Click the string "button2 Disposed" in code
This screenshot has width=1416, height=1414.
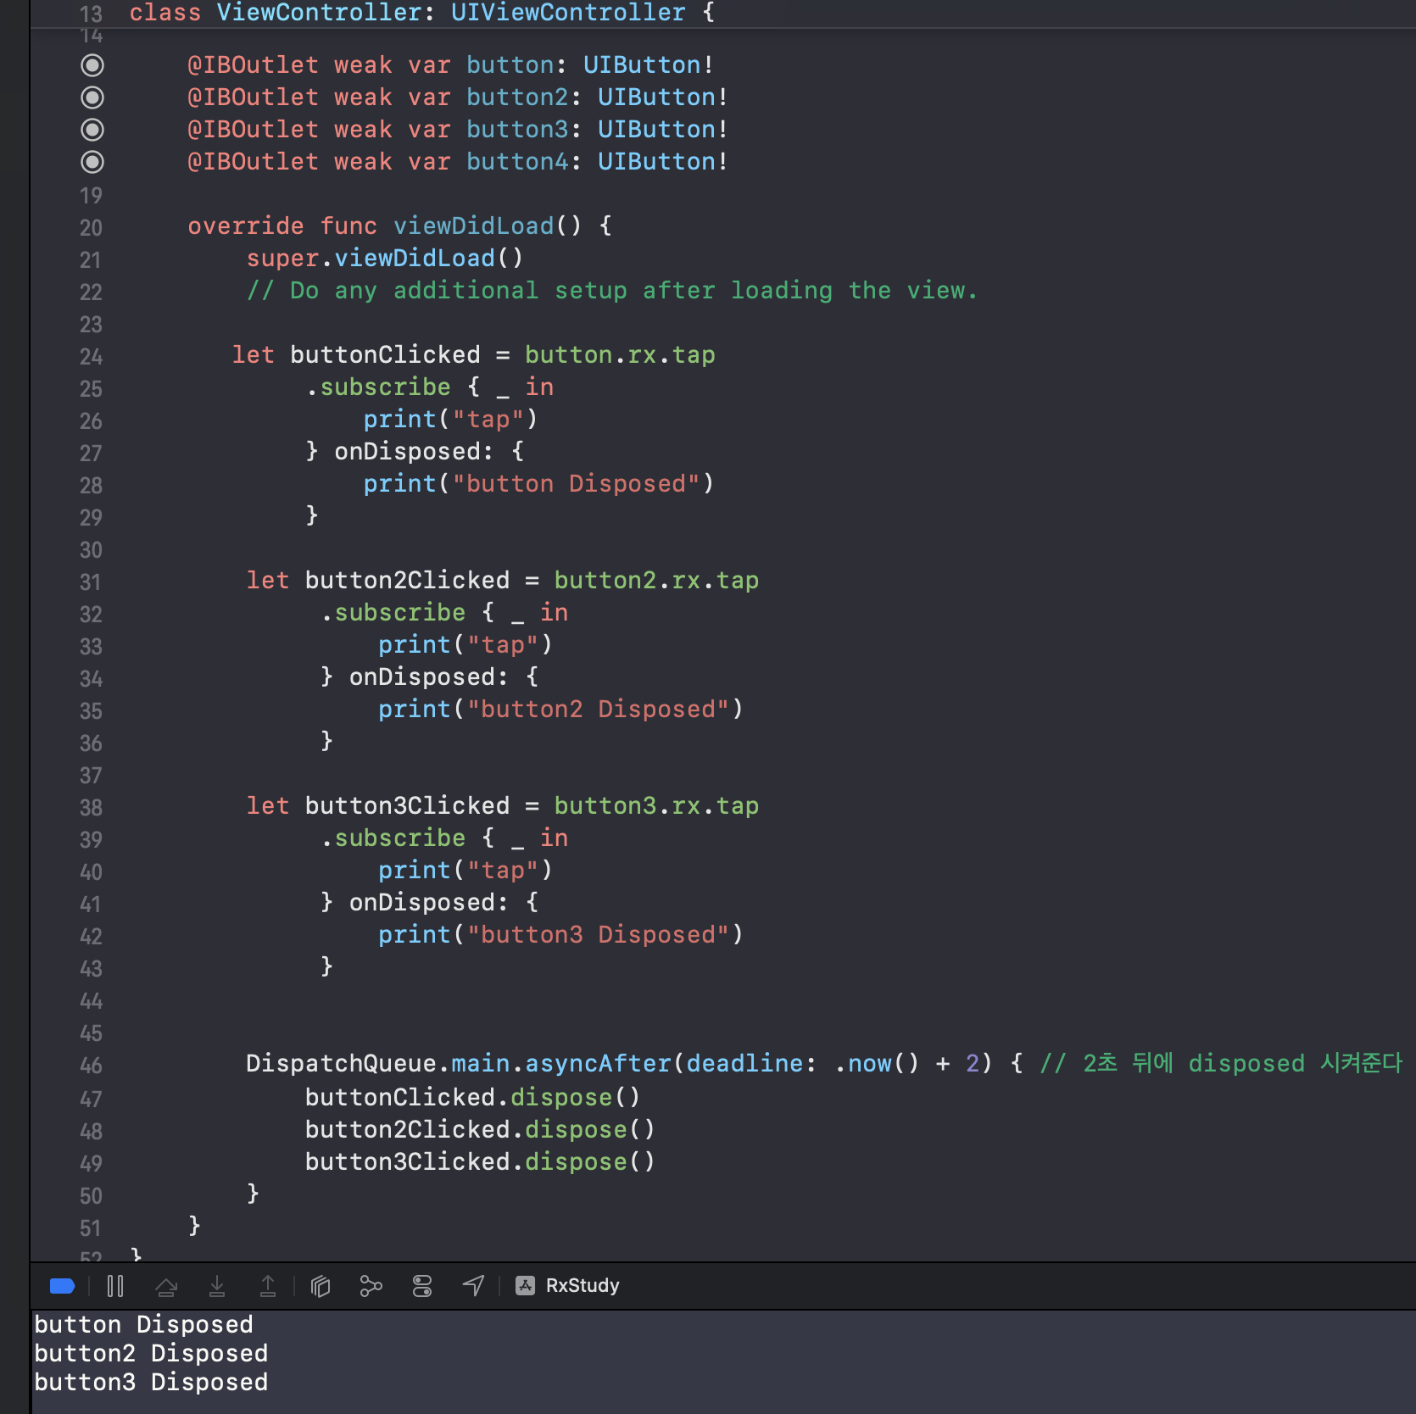(x=598, y=710)
